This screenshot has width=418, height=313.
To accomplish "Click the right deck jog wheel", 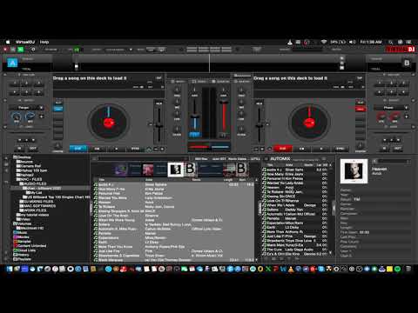I will [x=309, y=123].
